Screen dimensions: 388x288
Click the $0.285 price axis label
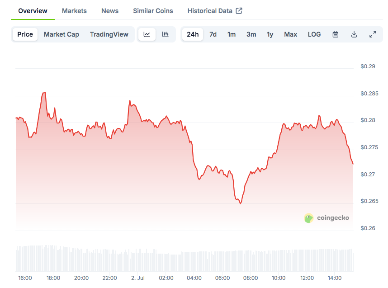point(369,94)
